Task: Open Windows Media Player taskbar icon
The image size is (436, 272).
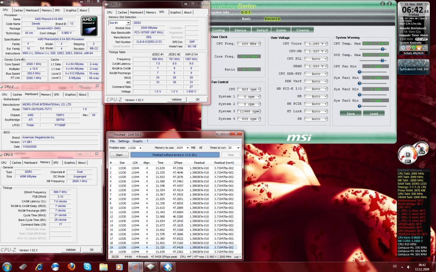Action: [x=119, y=267]
